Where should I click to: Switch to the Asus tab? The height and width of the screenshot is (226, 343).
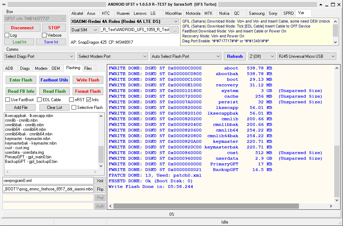[x=91, y=13]
